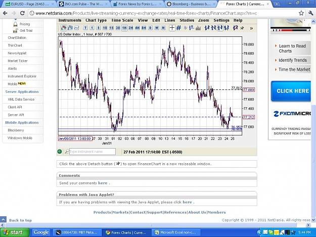Detach chart with the pin icon
This screenshot has height=237, width=316.
click(242, 28)
